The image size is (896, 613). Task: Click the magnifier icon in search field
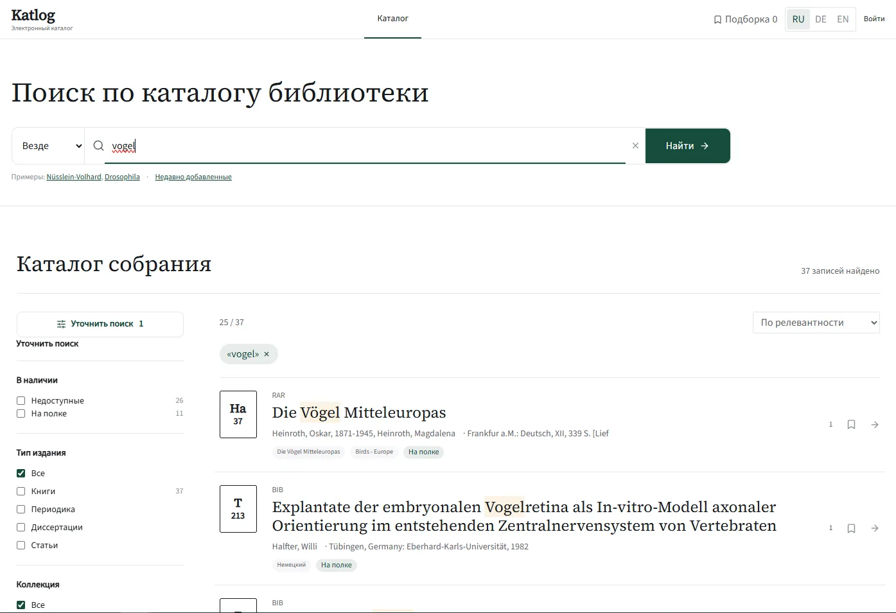tap(98, 146)
